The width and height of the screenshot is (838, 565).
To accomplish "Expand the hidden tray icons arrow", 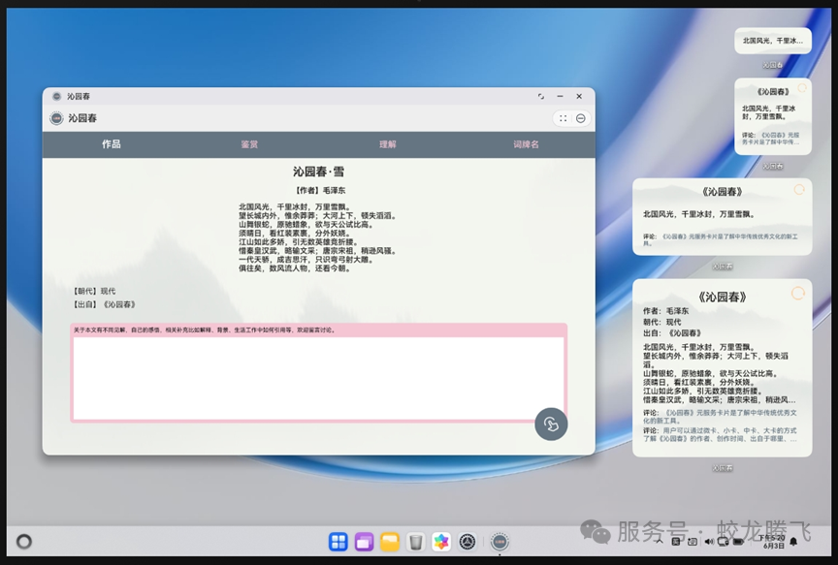I will click(661, 542).
